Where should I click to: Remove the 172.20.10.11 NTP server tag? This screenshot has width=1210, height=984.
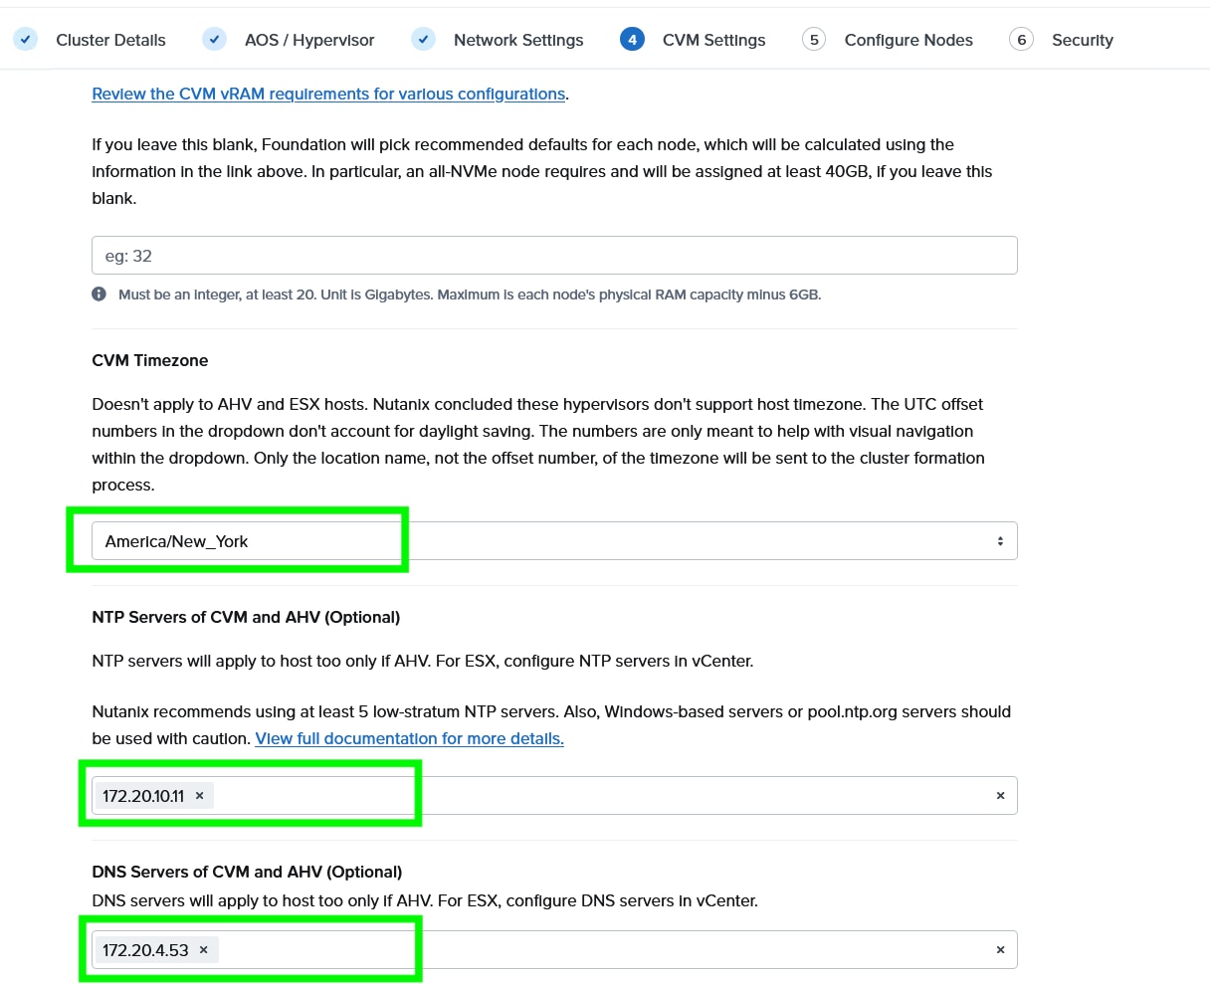pos(199,795)
